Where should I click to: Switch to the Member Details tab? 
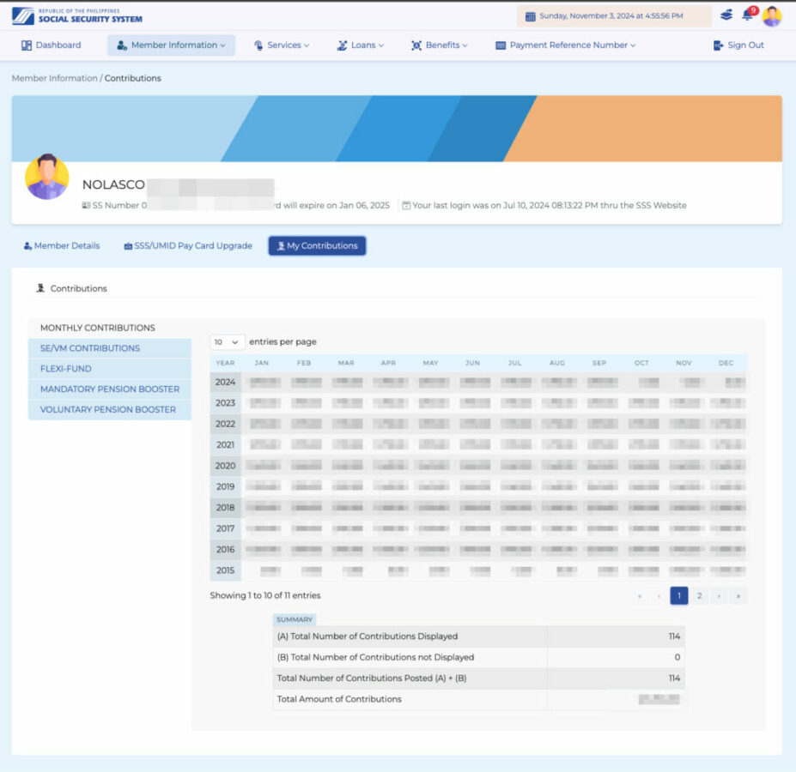tap(62, 246)
